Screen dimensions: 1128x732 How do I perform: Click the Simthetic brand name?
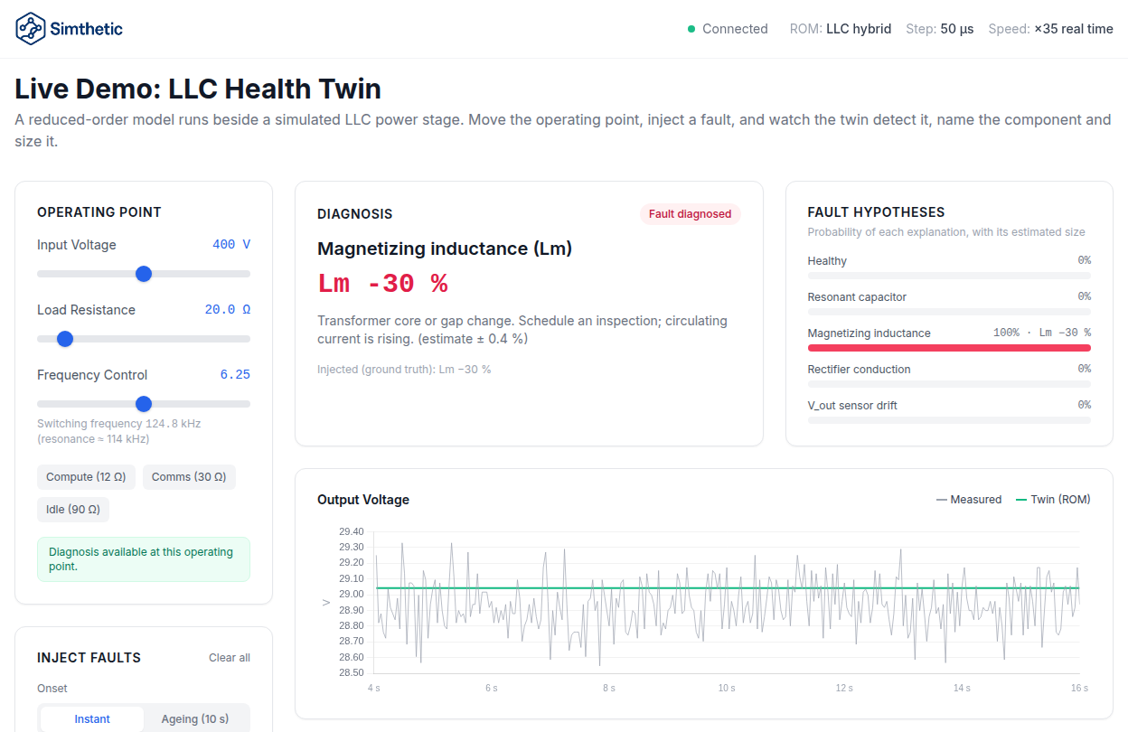(x=87, y=29)
